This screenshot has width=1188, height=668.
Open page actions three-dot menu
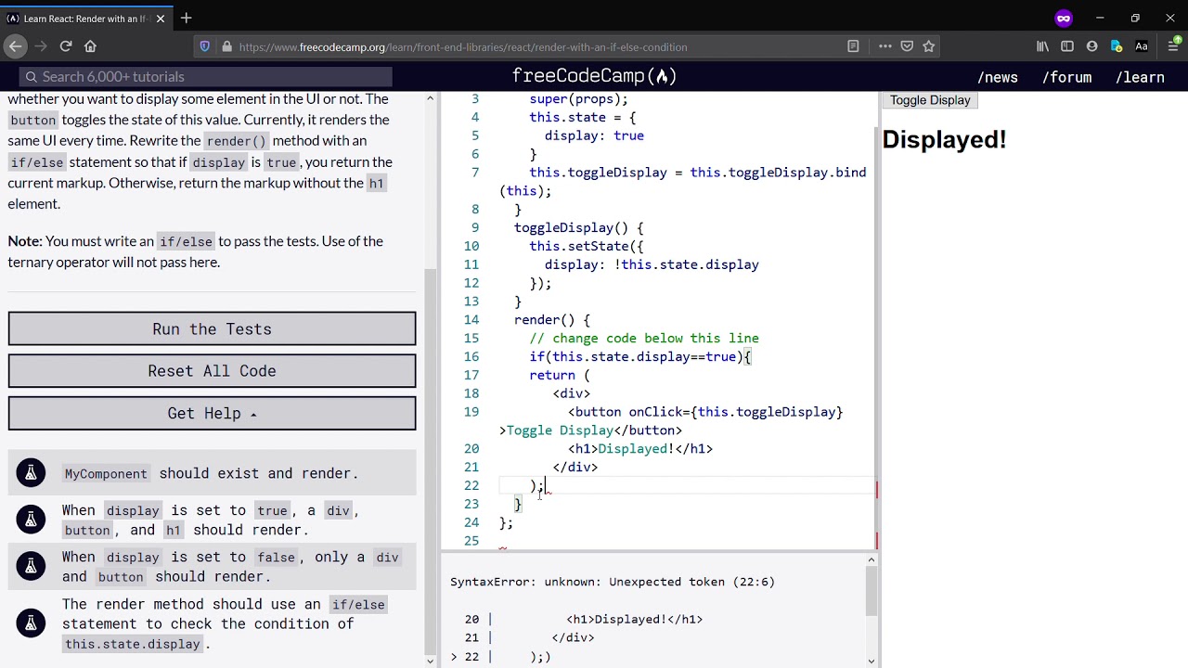(885, 46)
